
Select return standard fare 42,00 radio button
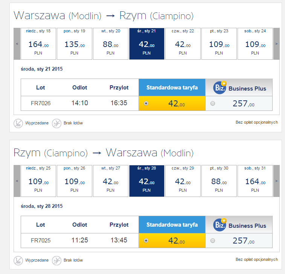pos(146,241)
